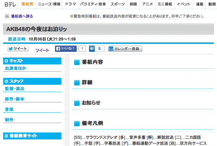Select 監督・演出 in the sidebar

[x=14, y=89]
